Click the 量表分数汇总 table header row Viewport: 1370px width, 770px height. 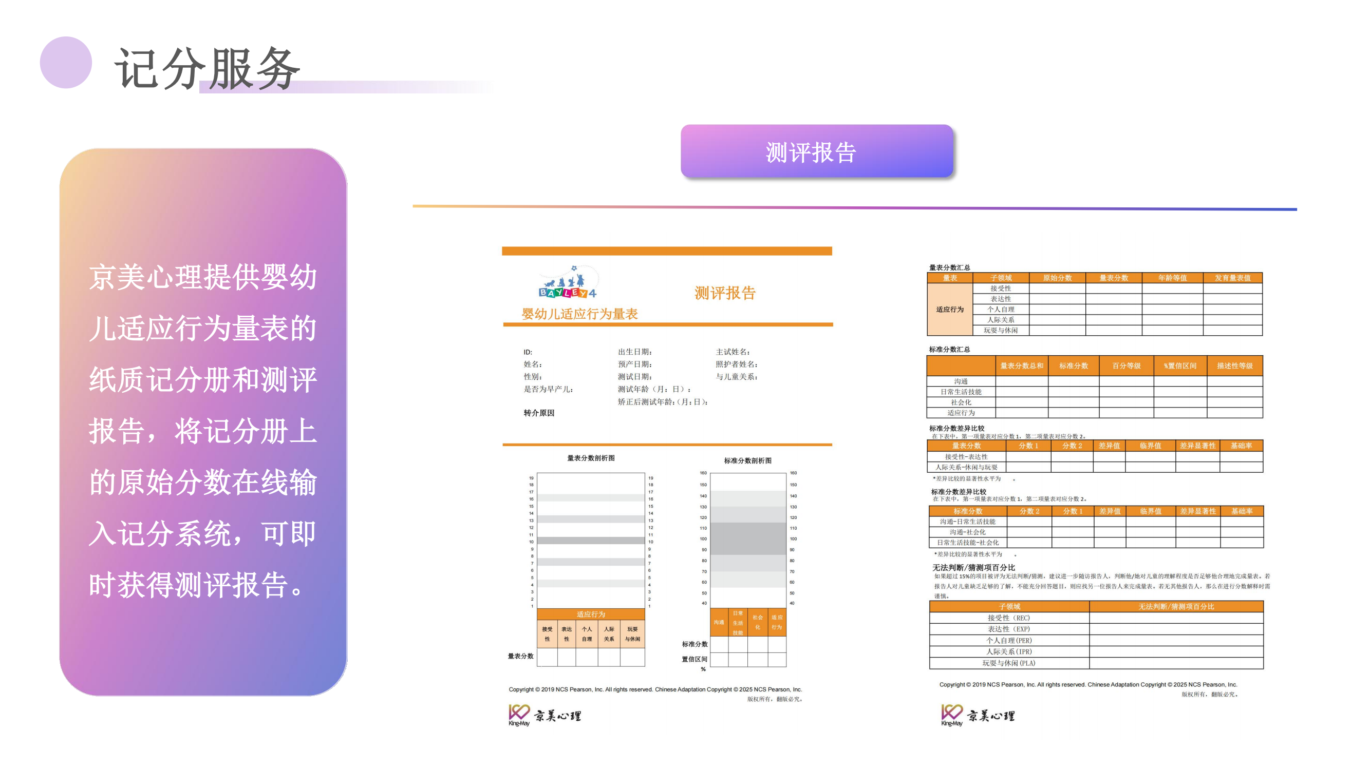pos(1094,278)
